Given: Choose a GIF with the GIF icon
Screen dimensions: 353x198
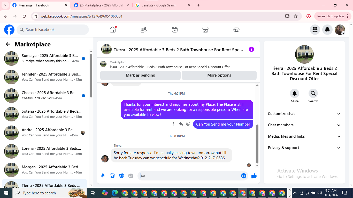Looking at the screenshot, I should (x=131, y=176).
